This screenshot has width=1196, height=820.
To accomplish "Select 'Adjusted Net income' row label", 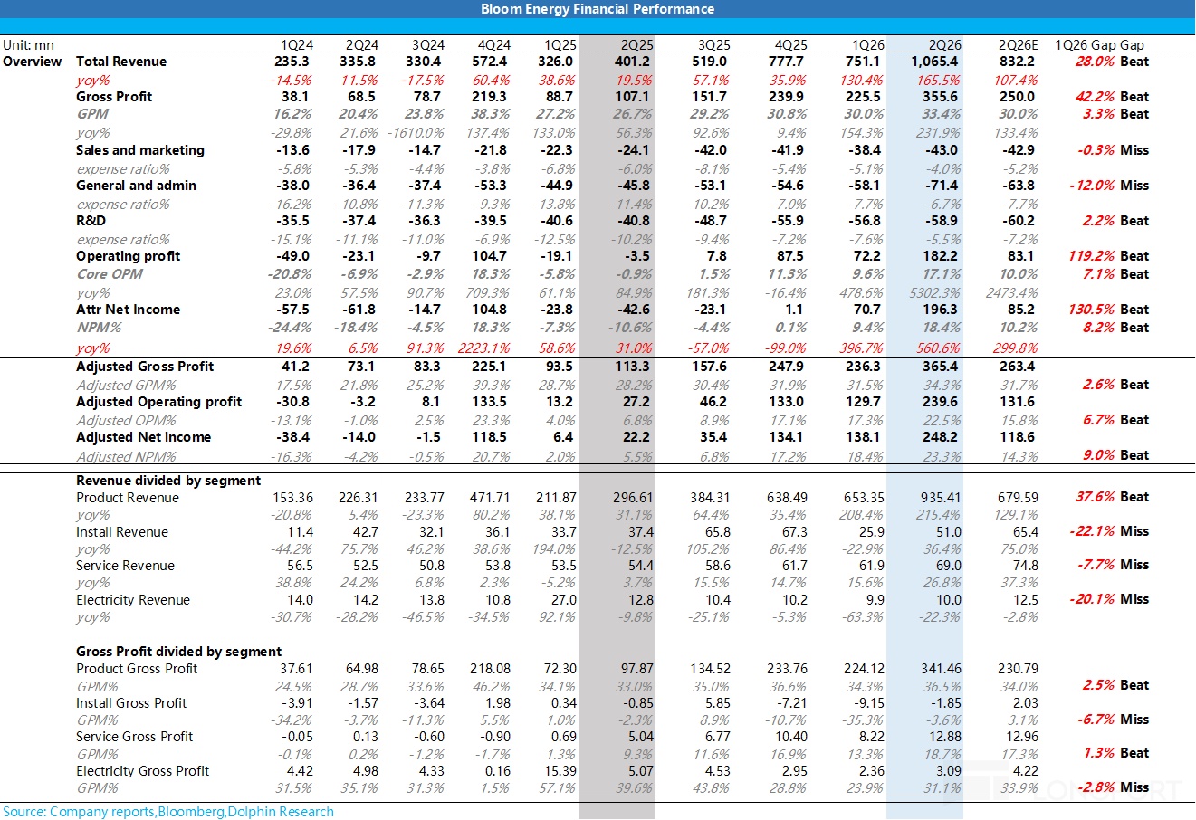I will pyautogui.click(x=143, y=437).
